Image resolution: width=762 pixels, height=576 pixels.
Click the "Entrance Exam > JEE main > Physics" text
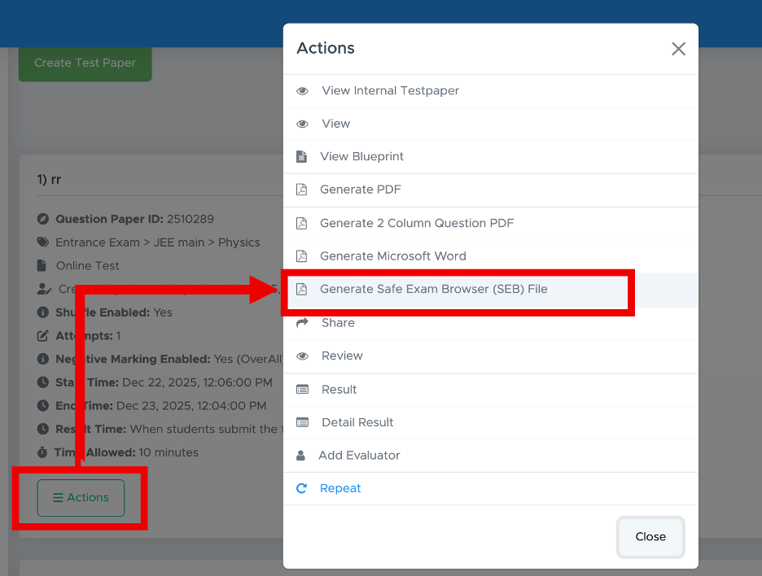click(157, 242)
